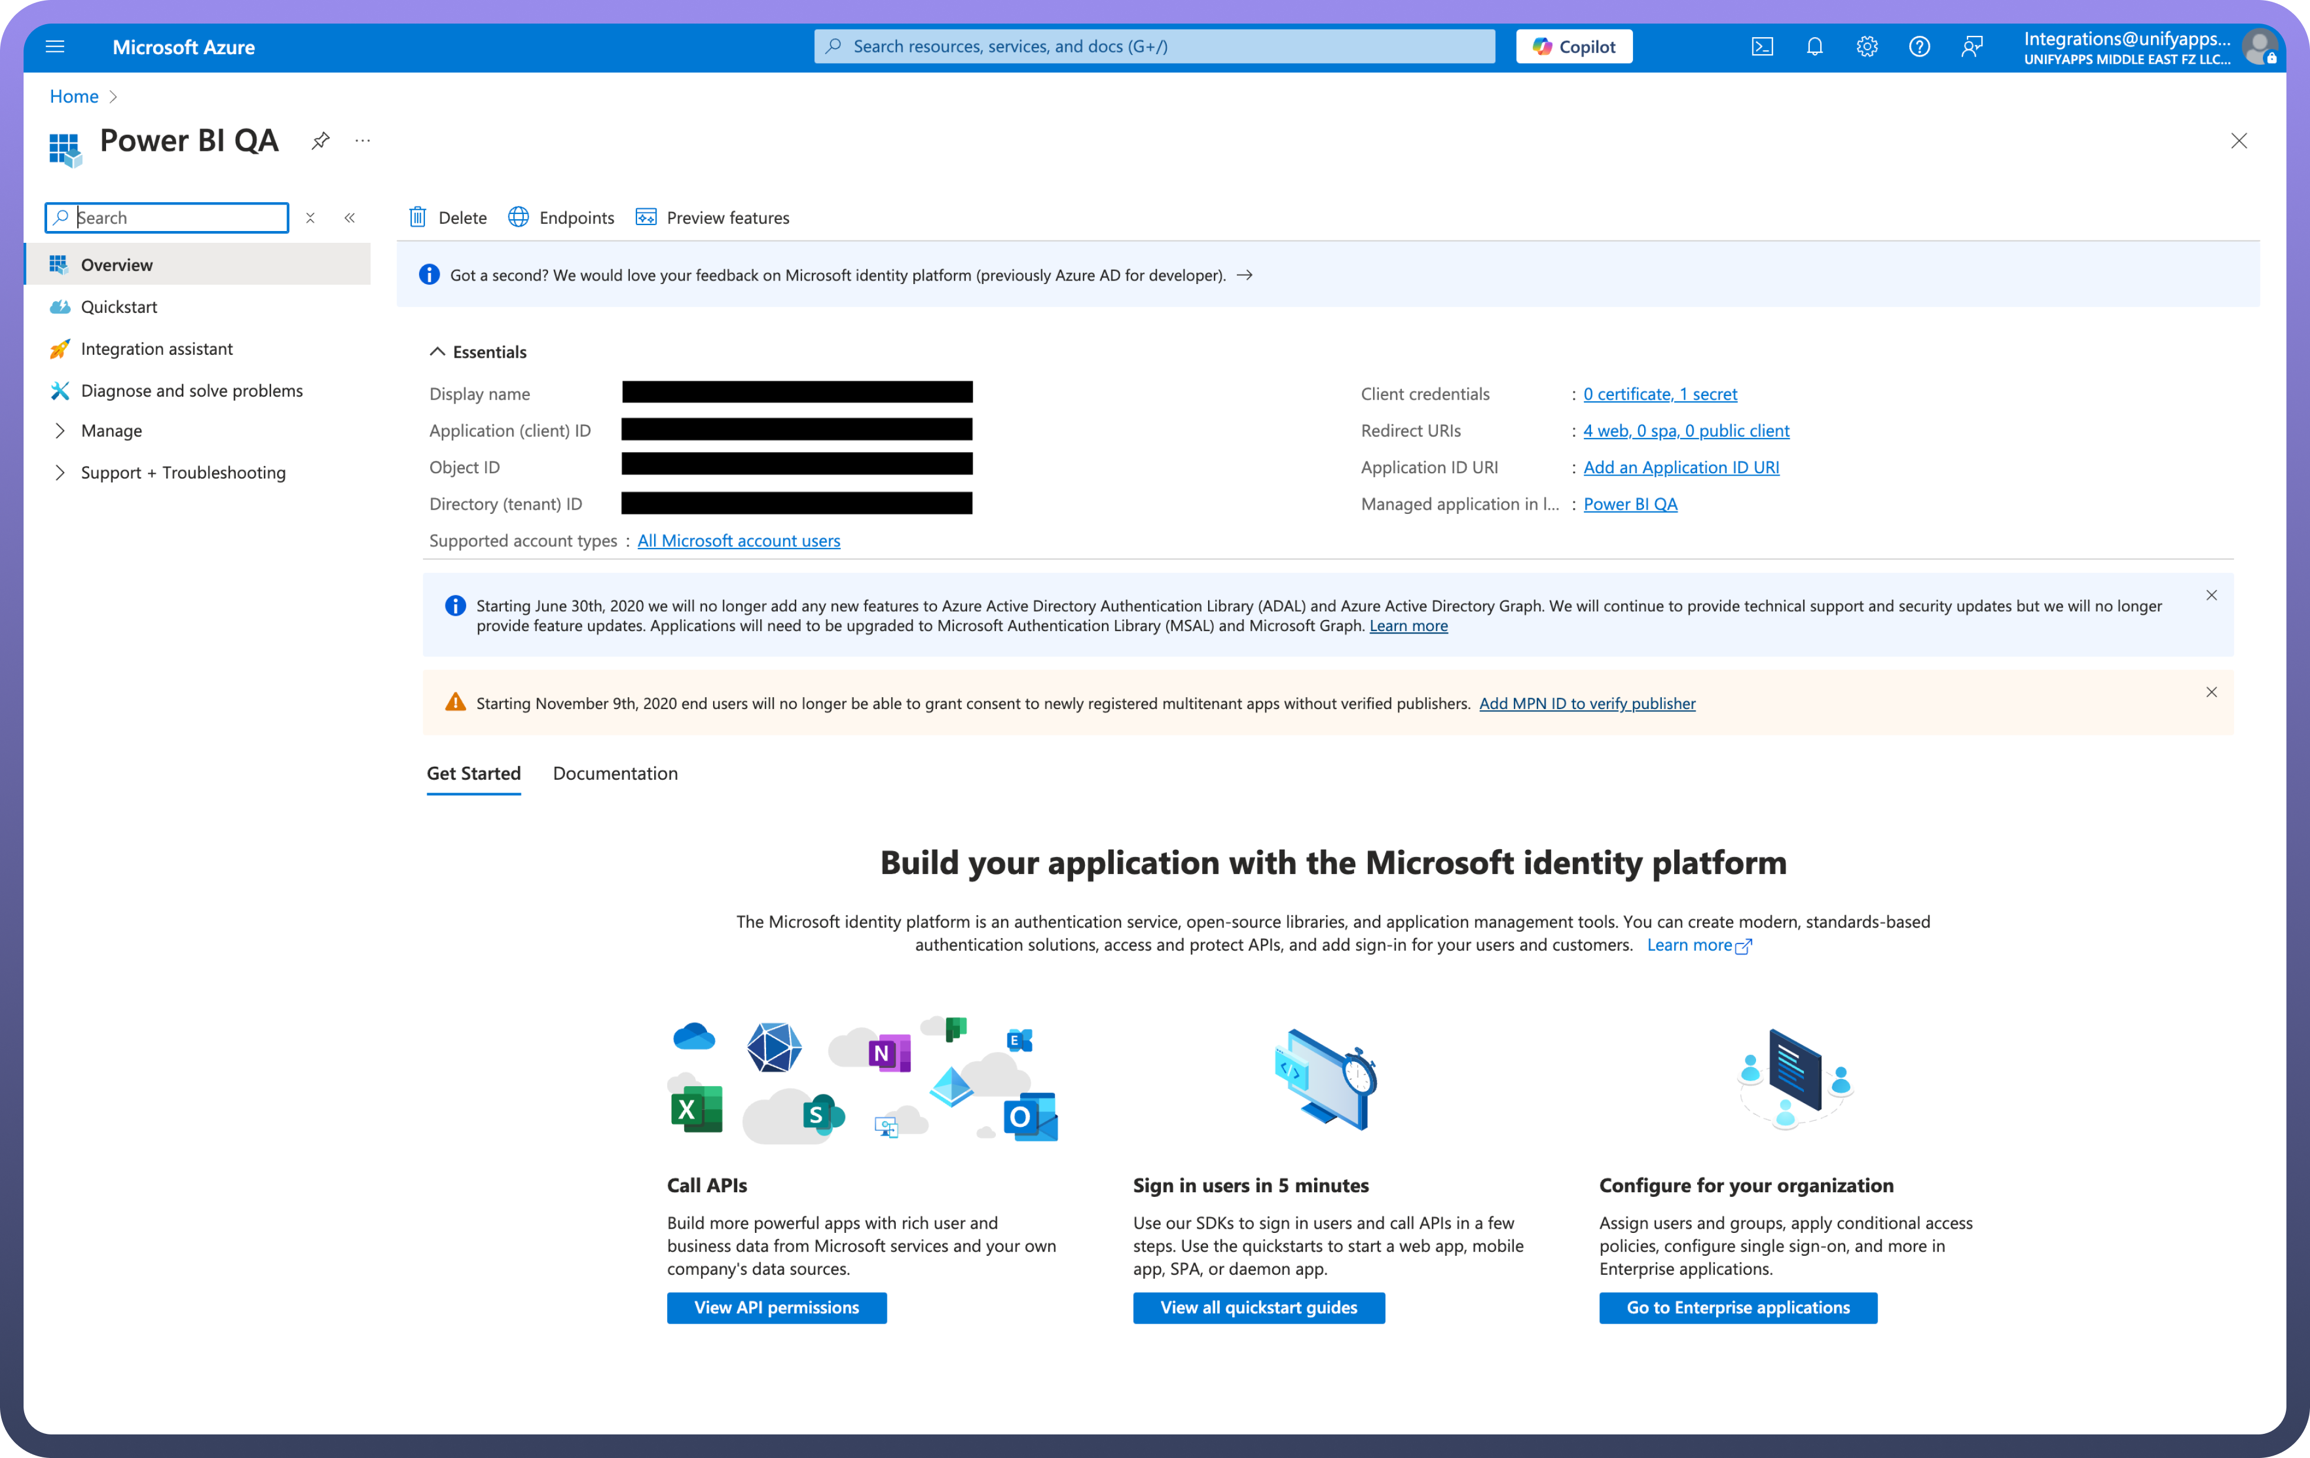Switch to the Documentation tab

point(615,773)
